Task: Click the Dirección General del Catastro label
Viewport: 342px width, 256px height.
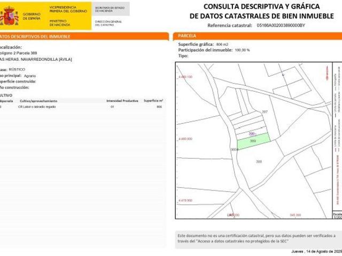Action: tap(107, 23)
